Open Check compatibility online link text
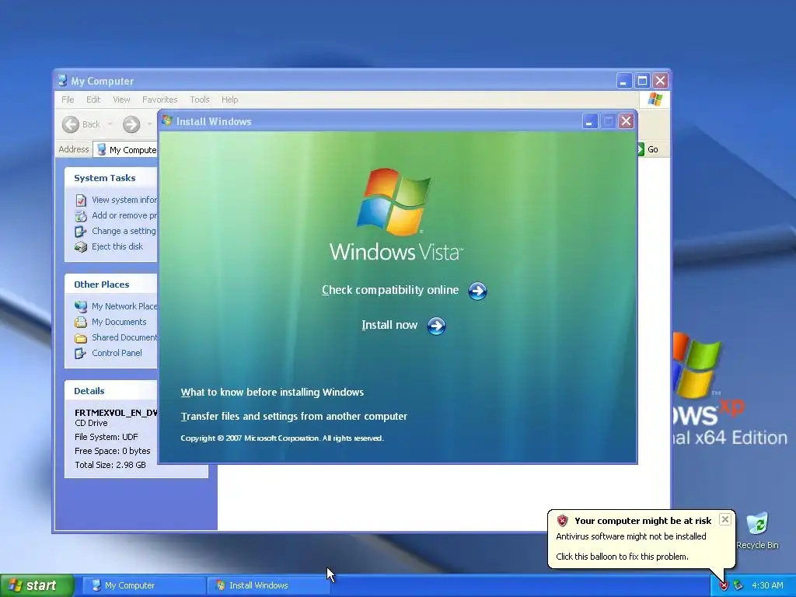This screenshot has height=597, width=796. click(x=390, y=290)
